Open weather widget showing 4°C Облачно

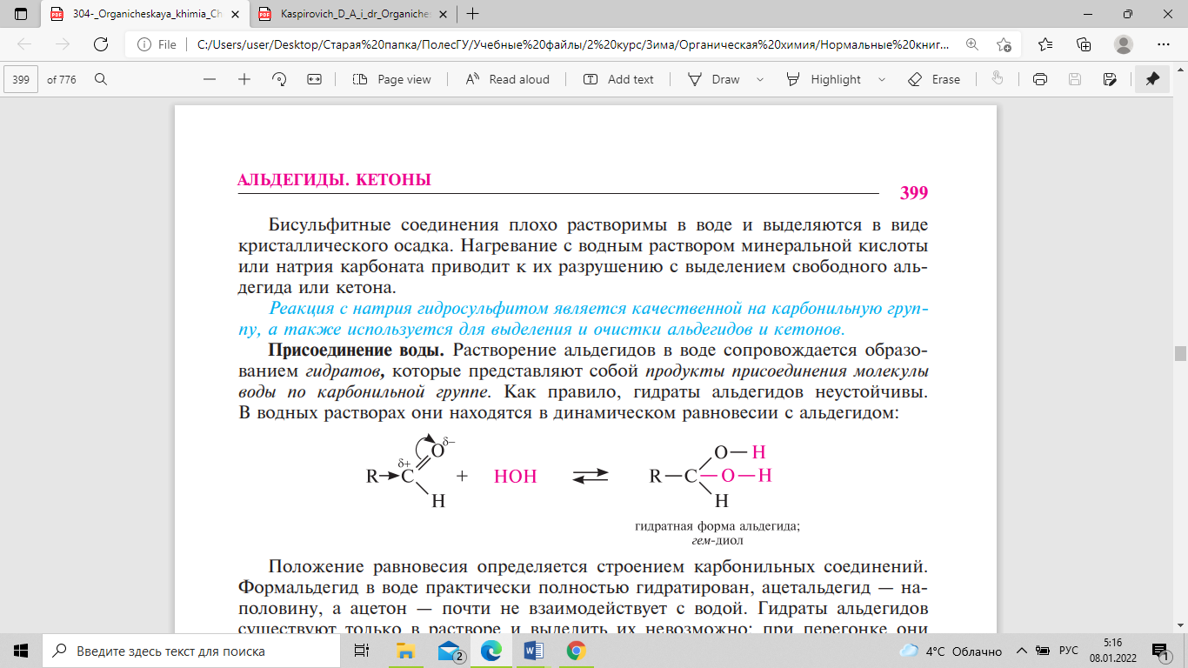(951, 651)
